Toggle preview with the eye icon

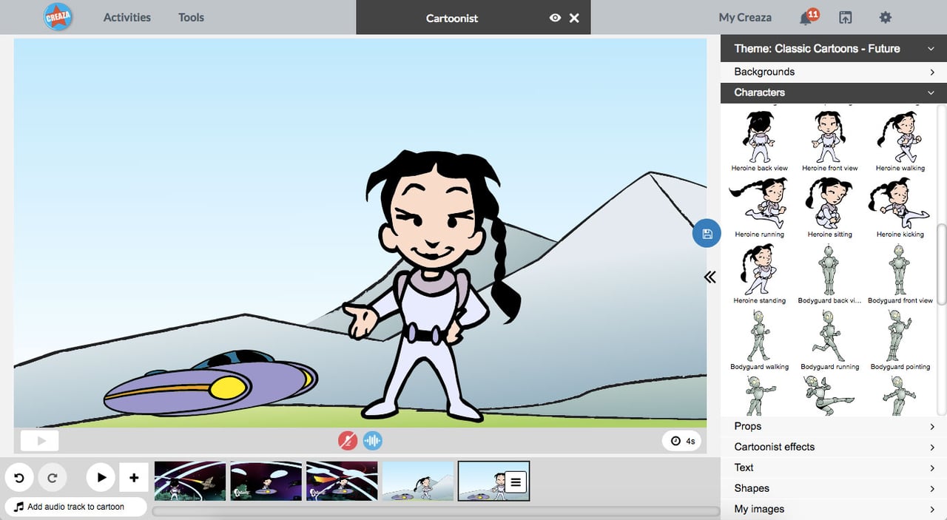(555, 18)
